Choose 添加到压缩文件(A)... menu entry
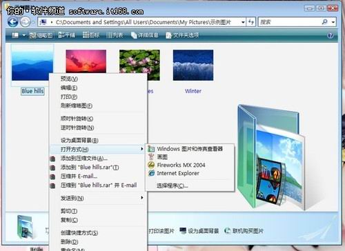The image size is (345, 251). pos(98,159)
